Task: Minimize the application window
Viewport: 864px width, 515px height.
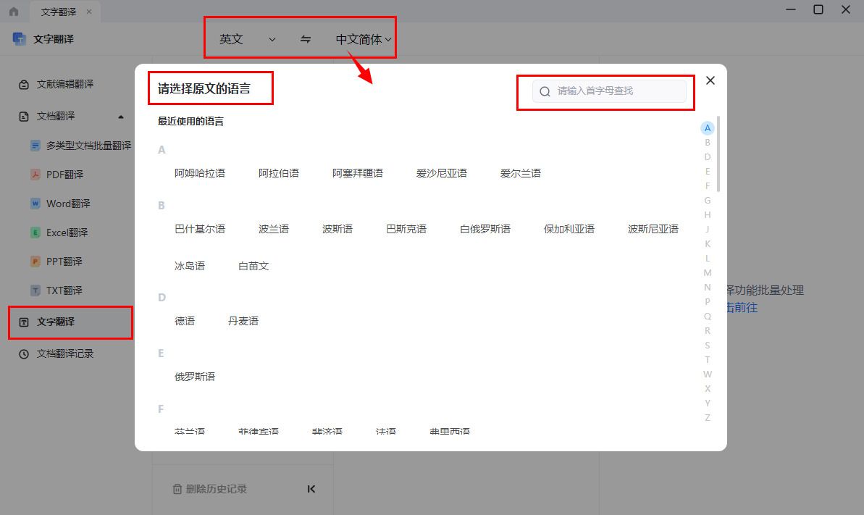Action: pyautogui.click(x=791, y=9)
